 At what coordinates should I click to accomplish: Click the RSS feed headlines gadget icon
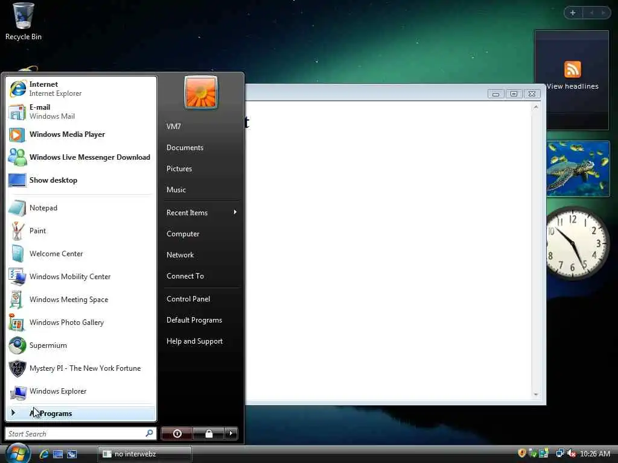tap(572, 69)
